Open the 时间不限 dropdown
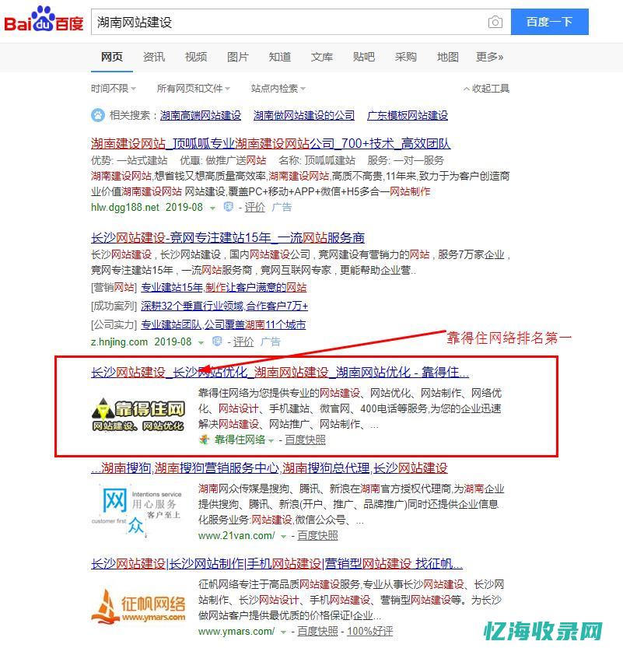The image size is (623, 648). (111, 88)
